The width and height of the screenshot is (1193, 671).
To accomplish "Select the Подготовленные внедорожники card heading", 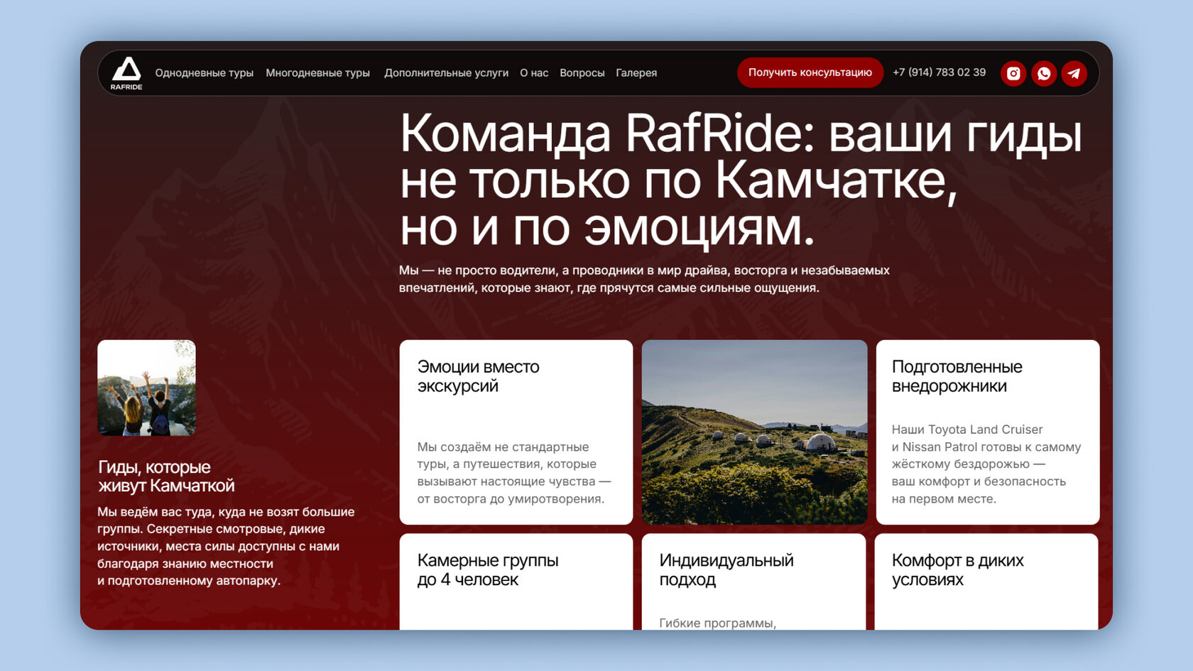I will coord(957,376).
